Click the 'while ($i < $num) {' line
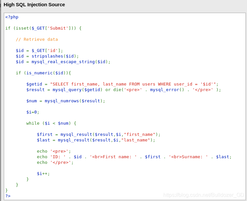The height and width of the screenshot is (201, 247). coord(51,123)
